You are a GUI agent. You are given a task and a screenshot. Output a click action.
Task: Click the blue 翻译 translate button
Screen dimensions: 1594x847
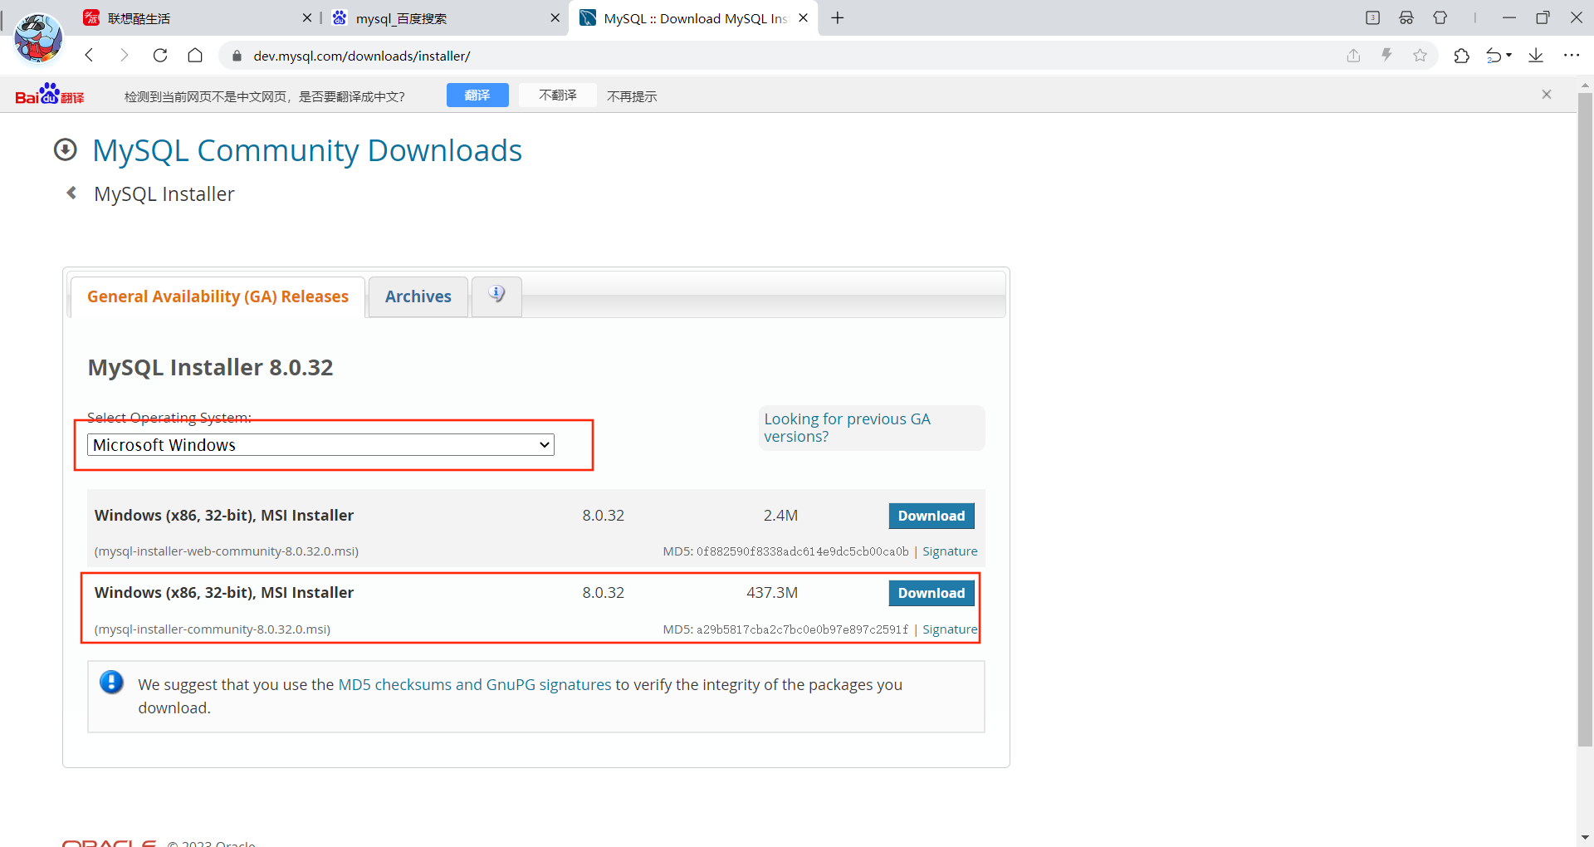(477, 95)
